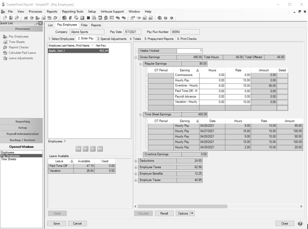
Task: Expand the Employer Benefits section
Action: [x=136, y=174]
